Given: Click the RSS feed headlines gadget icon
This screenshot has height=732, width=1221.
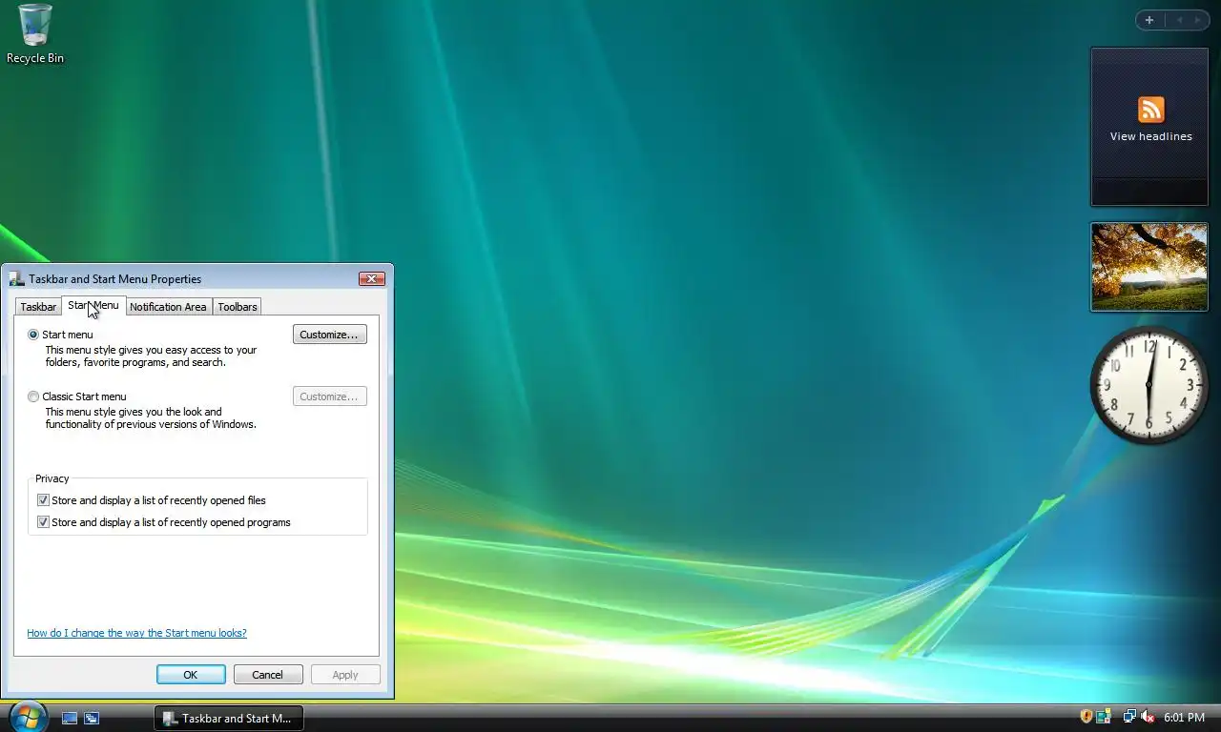Looking at the screenshot, I should coord(1151,109).
